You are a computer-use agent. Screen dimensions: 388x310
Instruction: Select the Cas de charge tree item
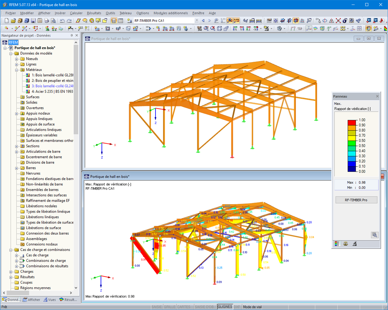point(37,255)
